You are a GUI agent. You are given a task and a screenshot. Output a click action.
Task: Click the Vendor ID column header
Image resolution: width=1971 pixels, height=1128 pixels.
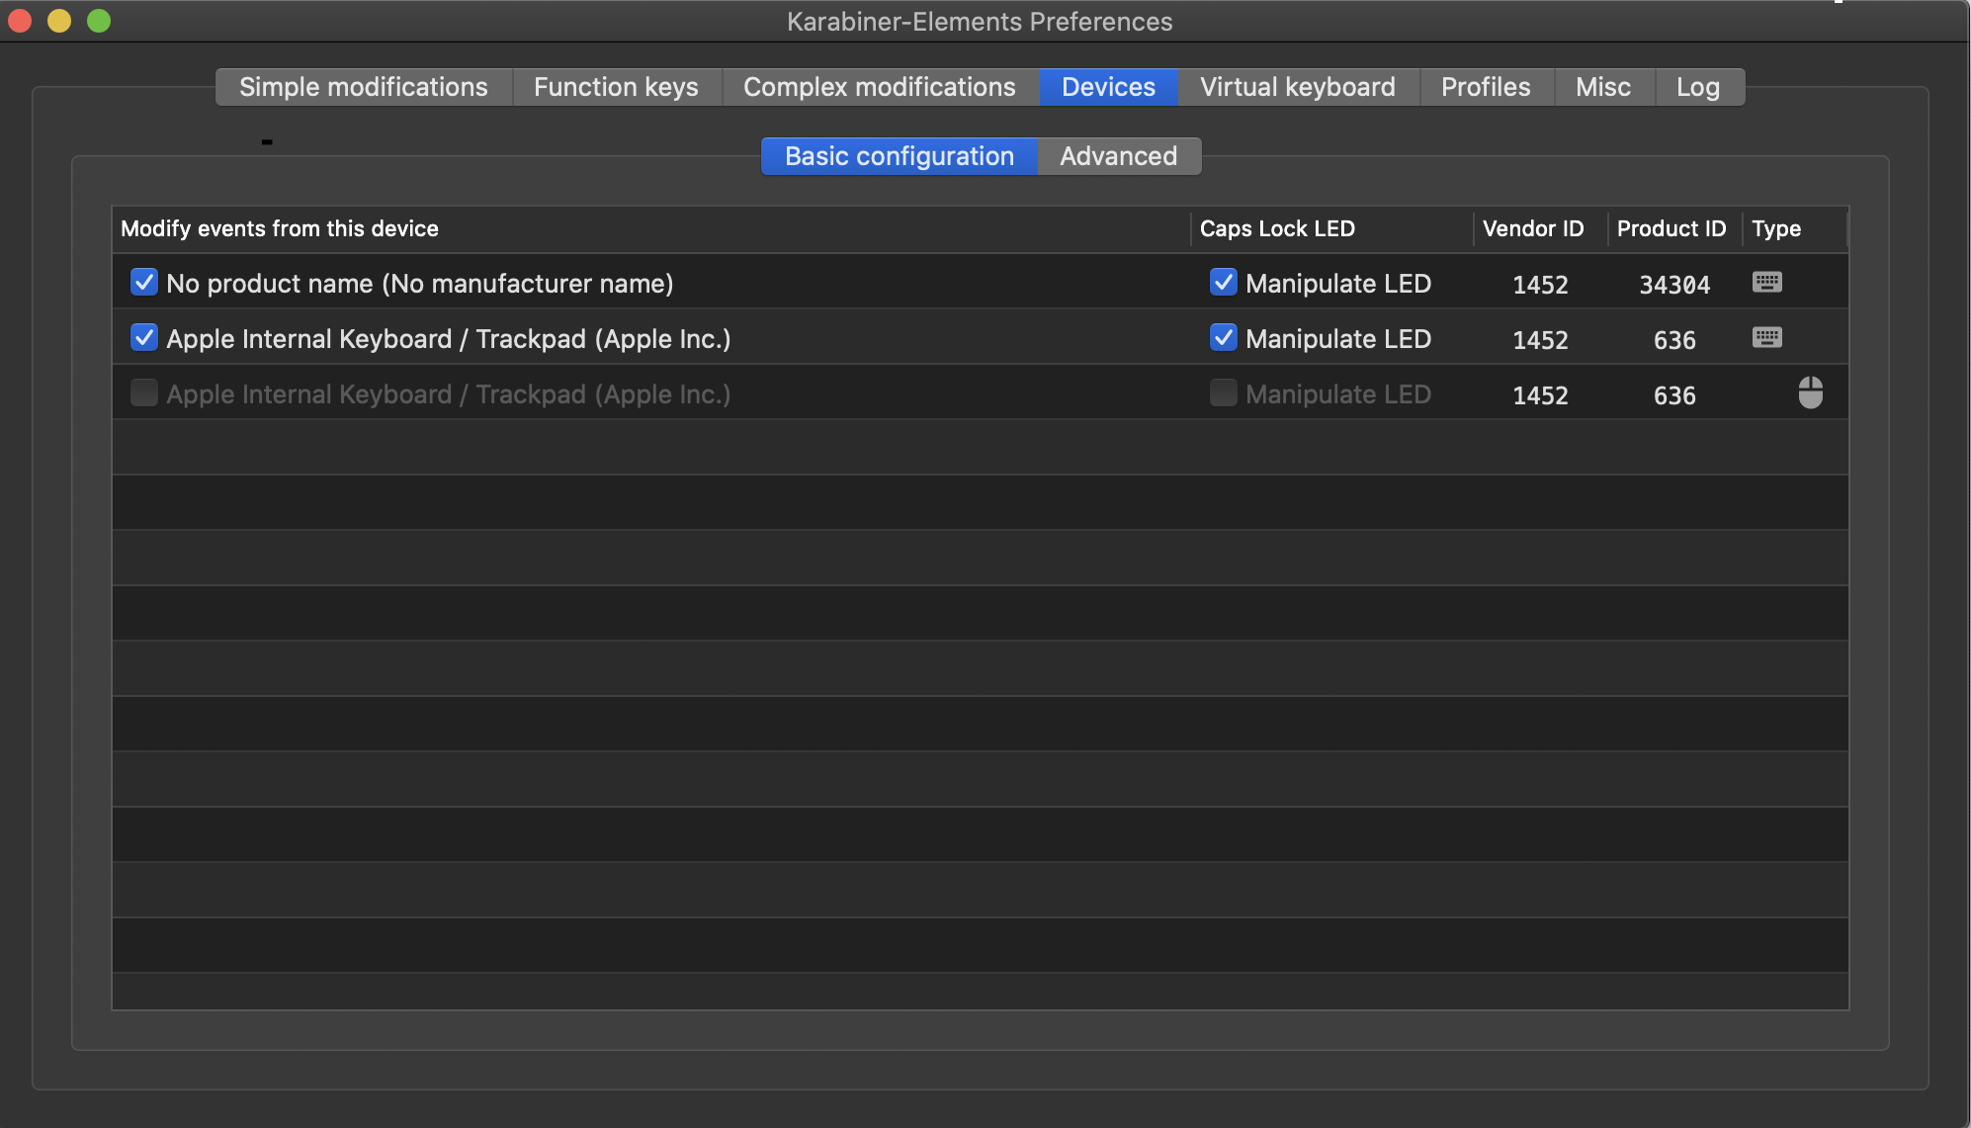click(x=1532, y=228)
